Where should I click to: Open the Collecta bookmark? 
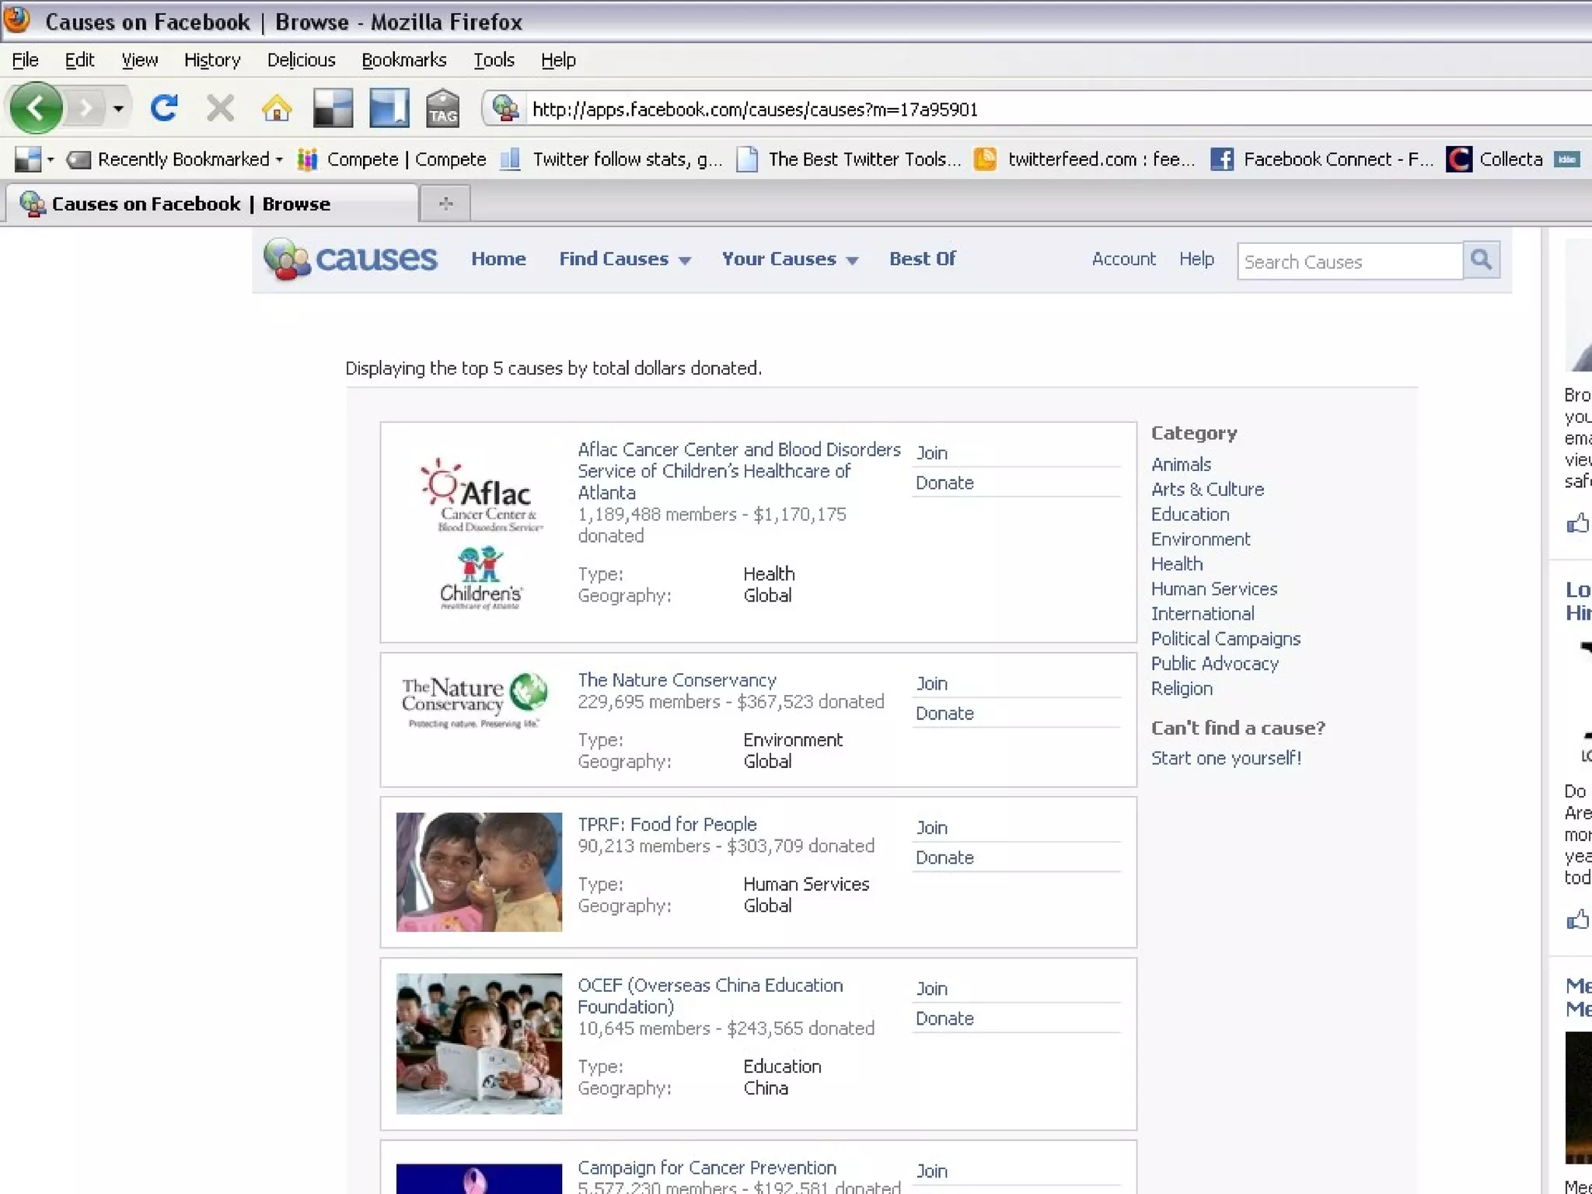coord(1495,159)
